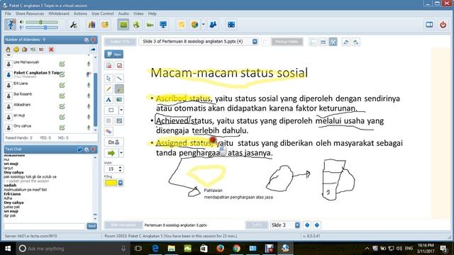This screenshot has width=454, height=255.
Task: Toggle checkbox for Umi Ma'nawiyah
Action: (x=62, y=64)
